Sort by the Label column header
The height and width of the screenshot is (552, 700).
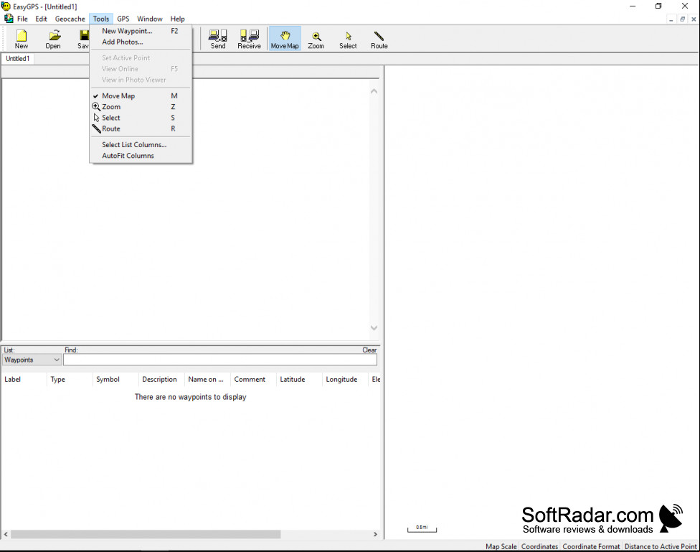pos(24,380)
